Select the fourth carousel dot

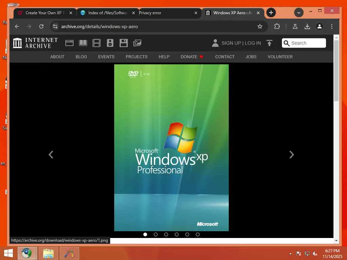177,234
